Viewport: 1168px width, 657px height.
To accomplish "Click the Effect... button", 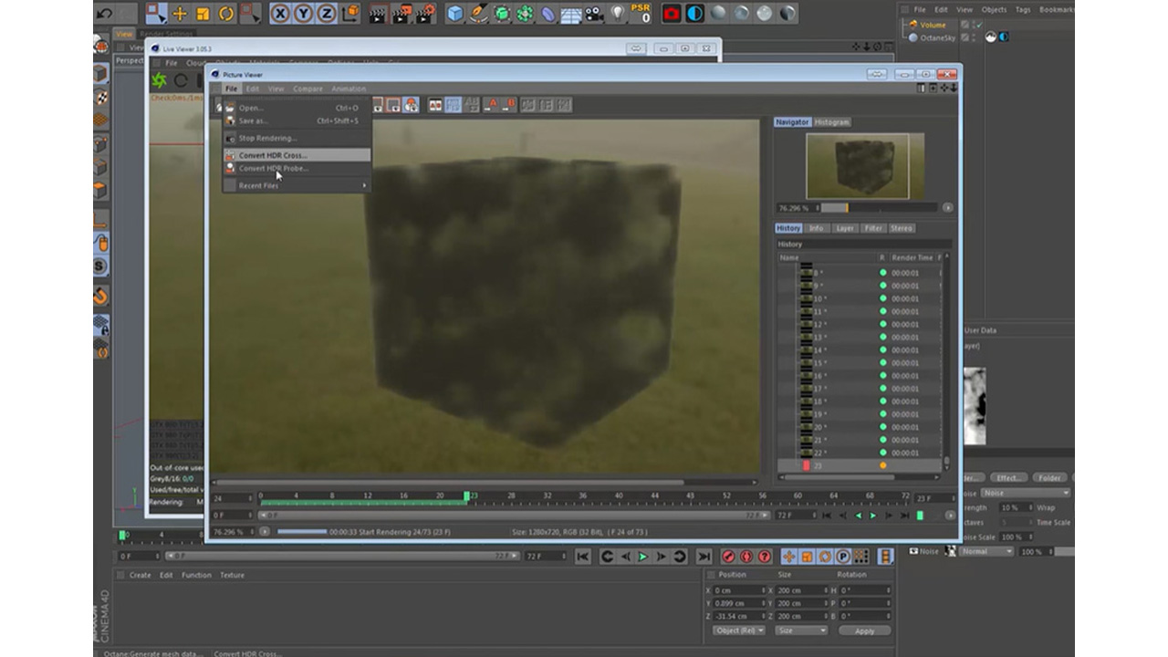I will pos(1009,477).
